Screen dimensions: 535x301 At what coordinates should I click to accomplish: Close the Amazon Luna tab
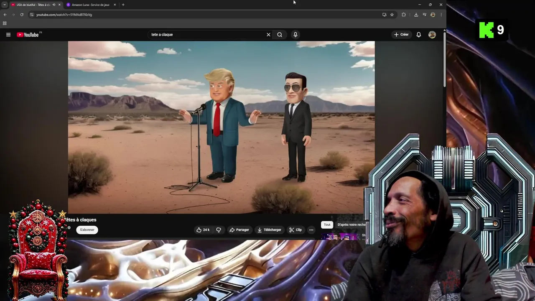click(115, 5)
